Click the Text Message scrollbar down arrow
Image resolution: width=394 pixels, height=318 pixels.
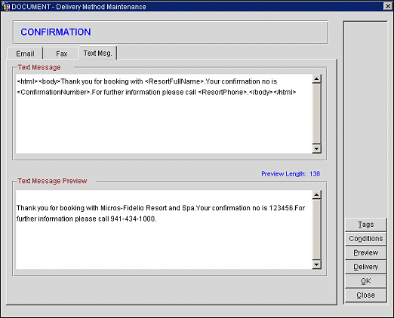pos(316,148)
